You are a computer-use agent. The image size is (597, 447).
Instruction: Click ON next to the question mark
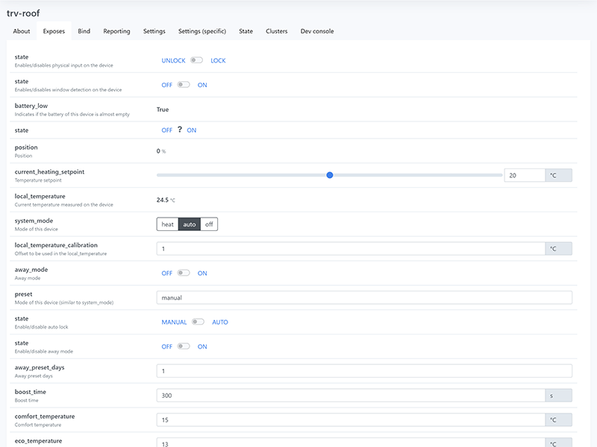[192, 130]
